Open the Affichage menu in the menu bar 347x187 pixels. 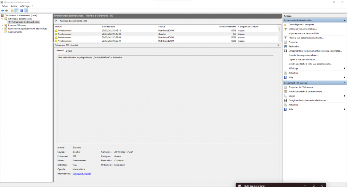pyautogui.click(x=25, y=6)
